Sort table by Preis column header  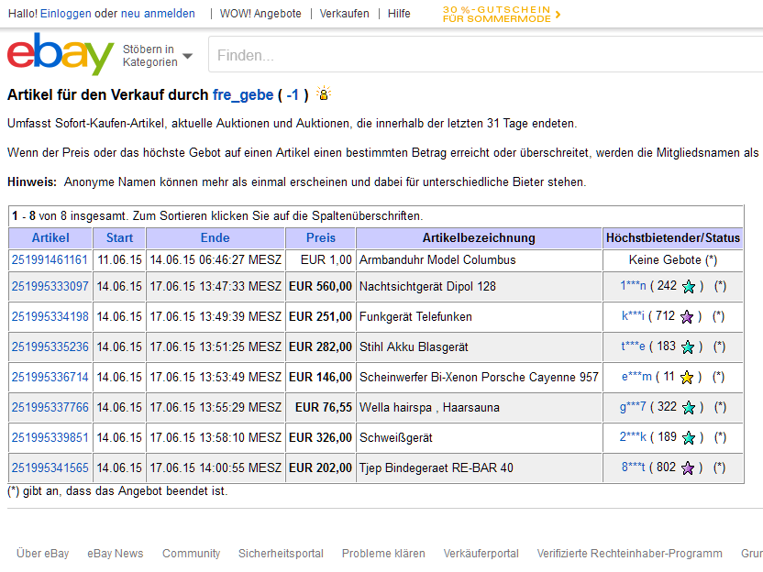pos(321,238)
